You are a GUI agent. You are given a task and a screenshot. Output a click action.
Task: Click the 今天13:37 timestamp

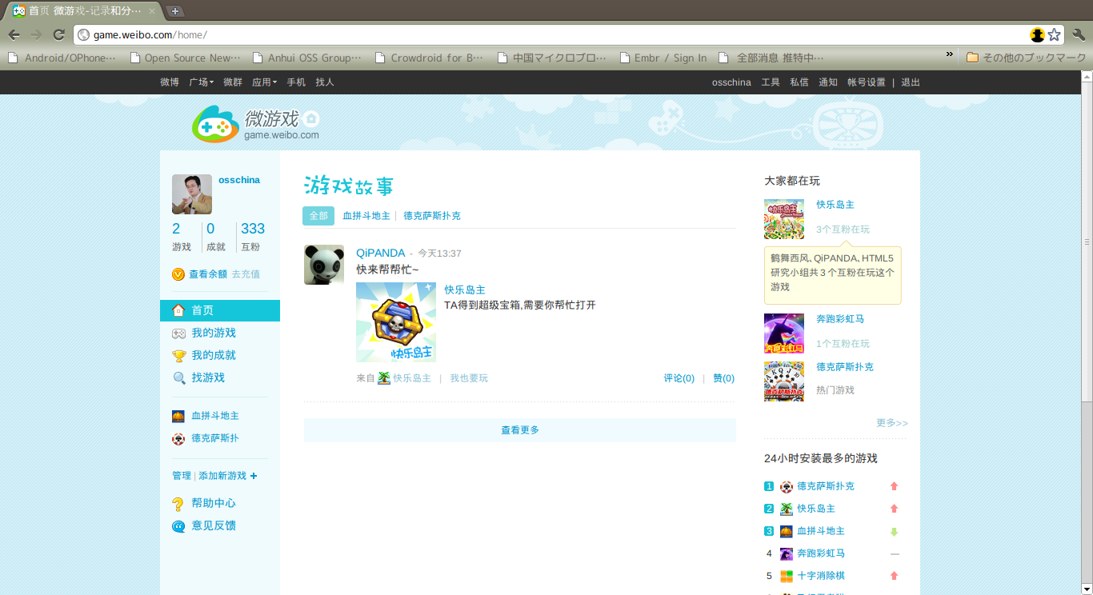[439, 254]
